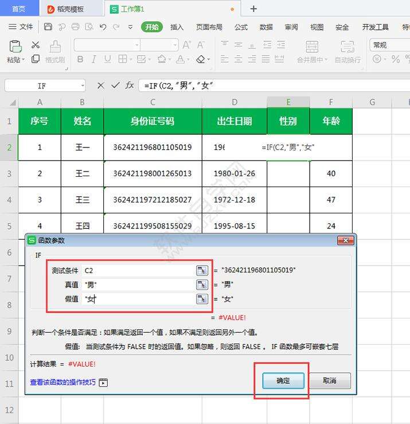
Task: Click the Print Preview icon
Action: (89, 26)
